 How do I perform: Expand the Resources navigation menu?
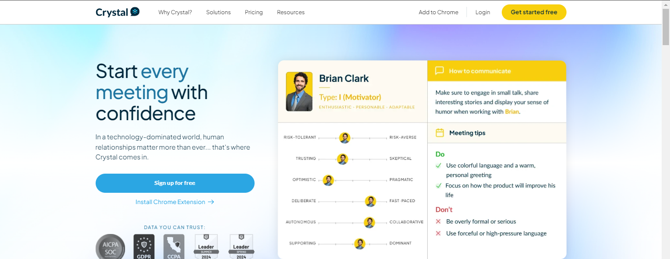[290, 12]
